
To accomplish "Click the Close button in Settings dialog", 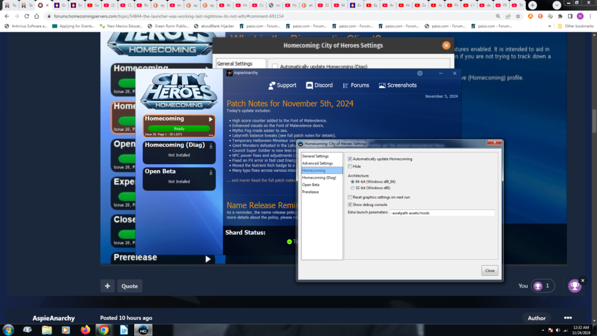I will pos(490,270).
